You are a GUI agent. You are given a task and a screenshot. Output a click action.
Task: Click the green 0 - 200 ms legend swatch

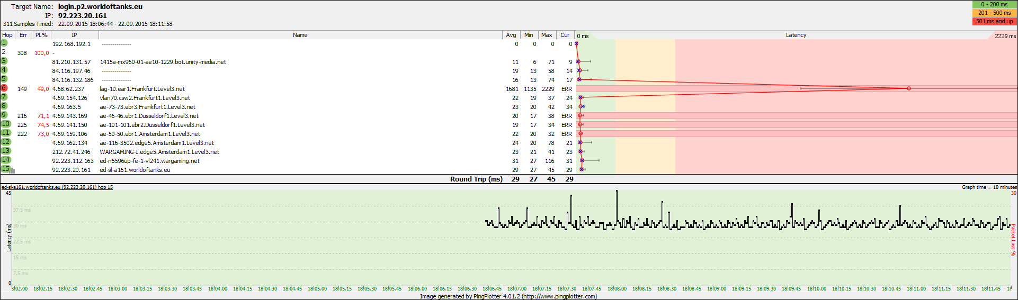pos(994,4)
